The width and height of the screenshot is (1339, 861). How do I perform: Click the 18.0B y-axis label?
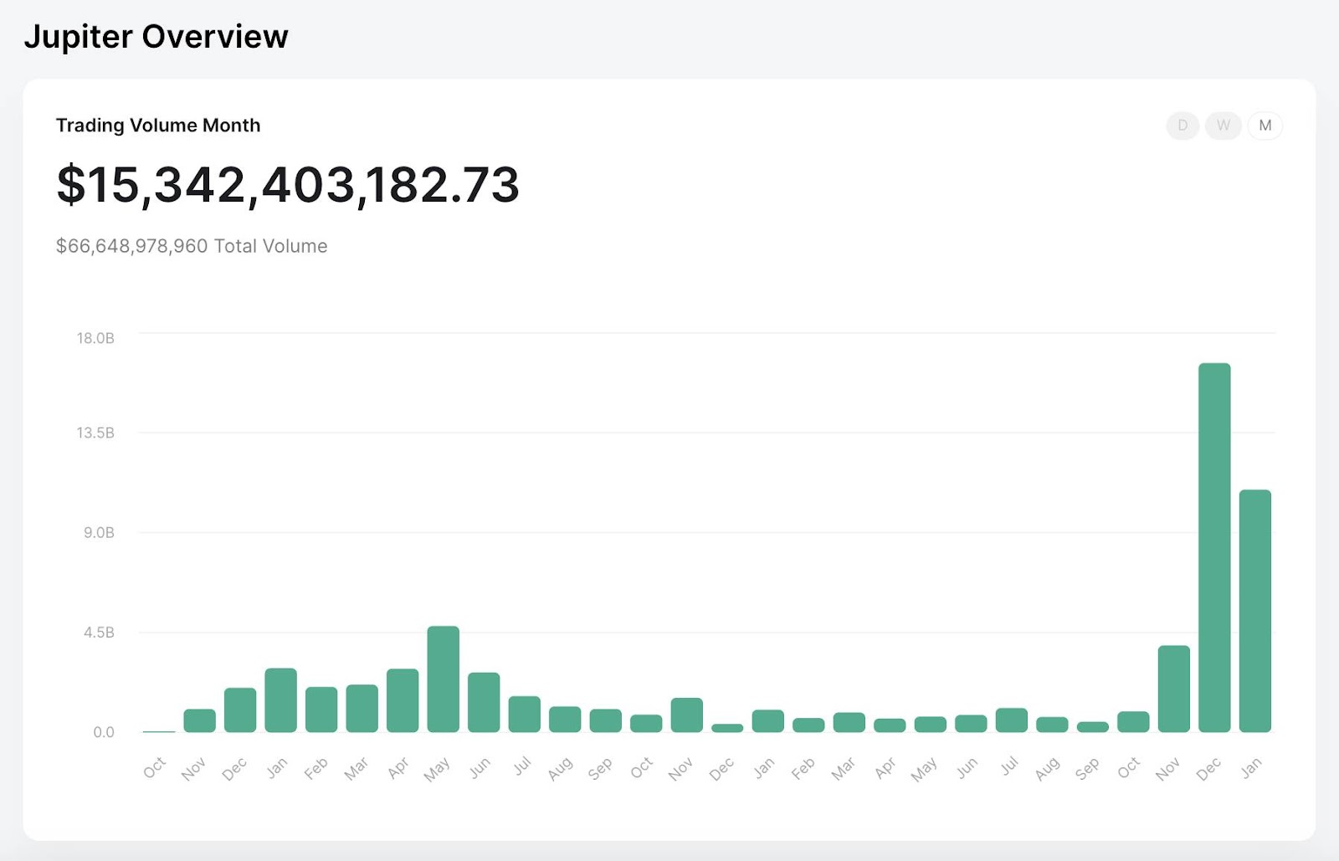95,338
